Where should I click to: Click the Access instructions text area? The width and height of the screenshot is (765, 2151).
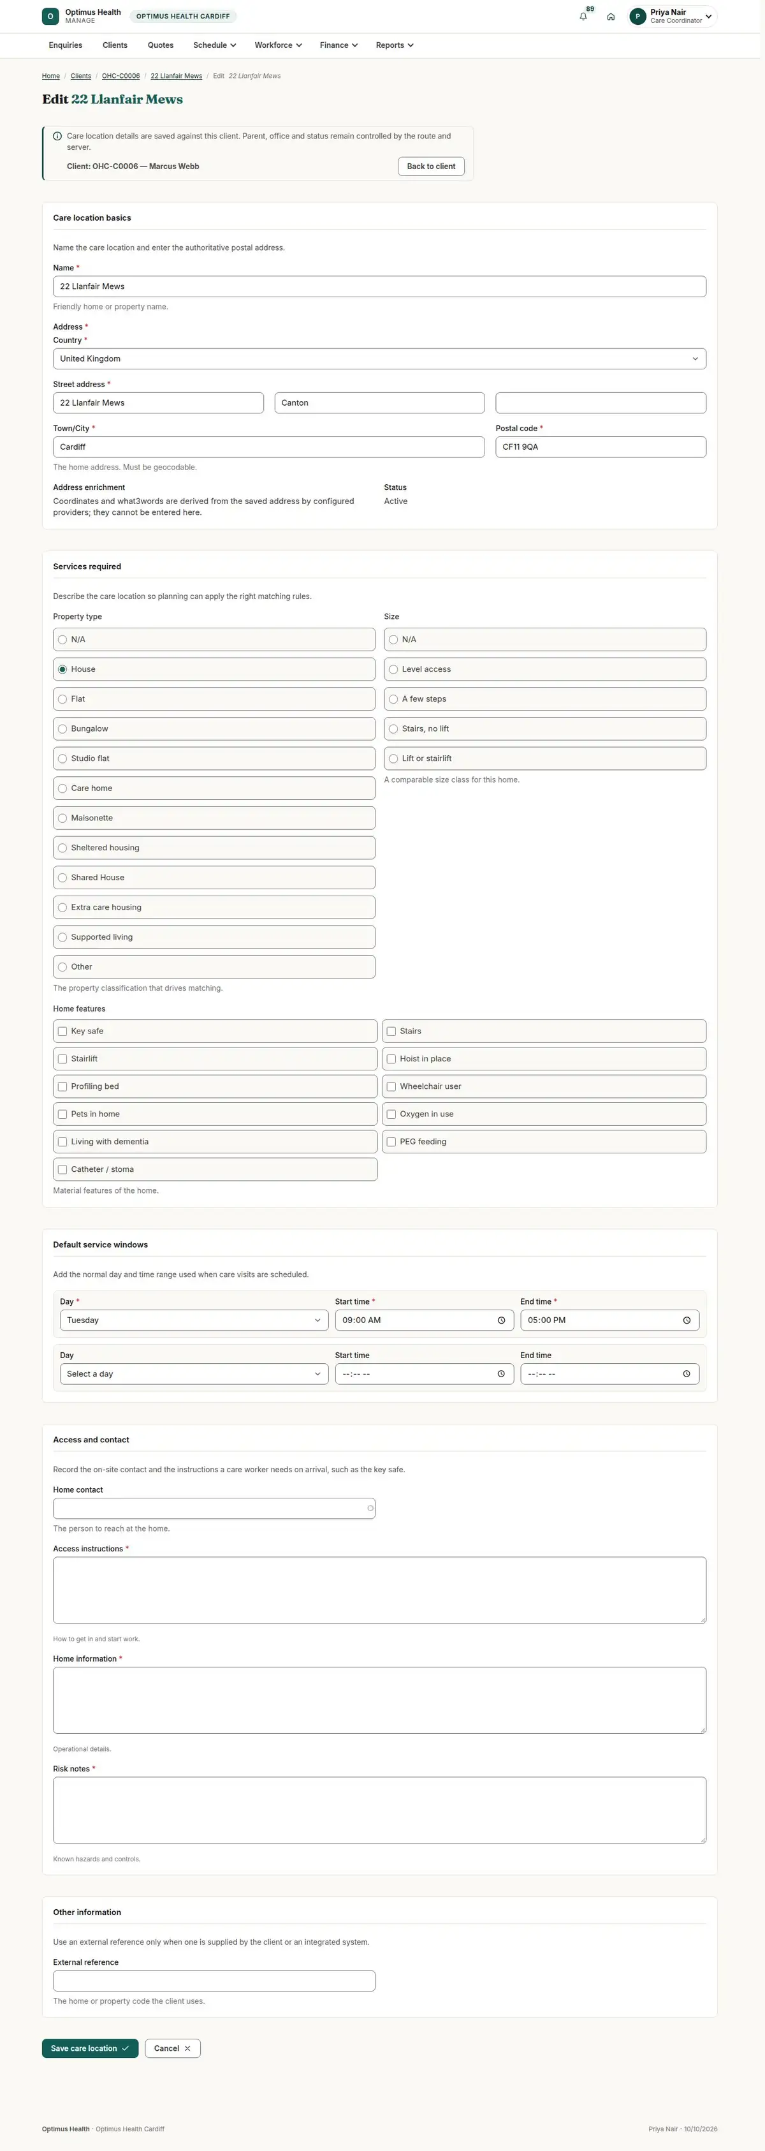tap(379, 1590)
